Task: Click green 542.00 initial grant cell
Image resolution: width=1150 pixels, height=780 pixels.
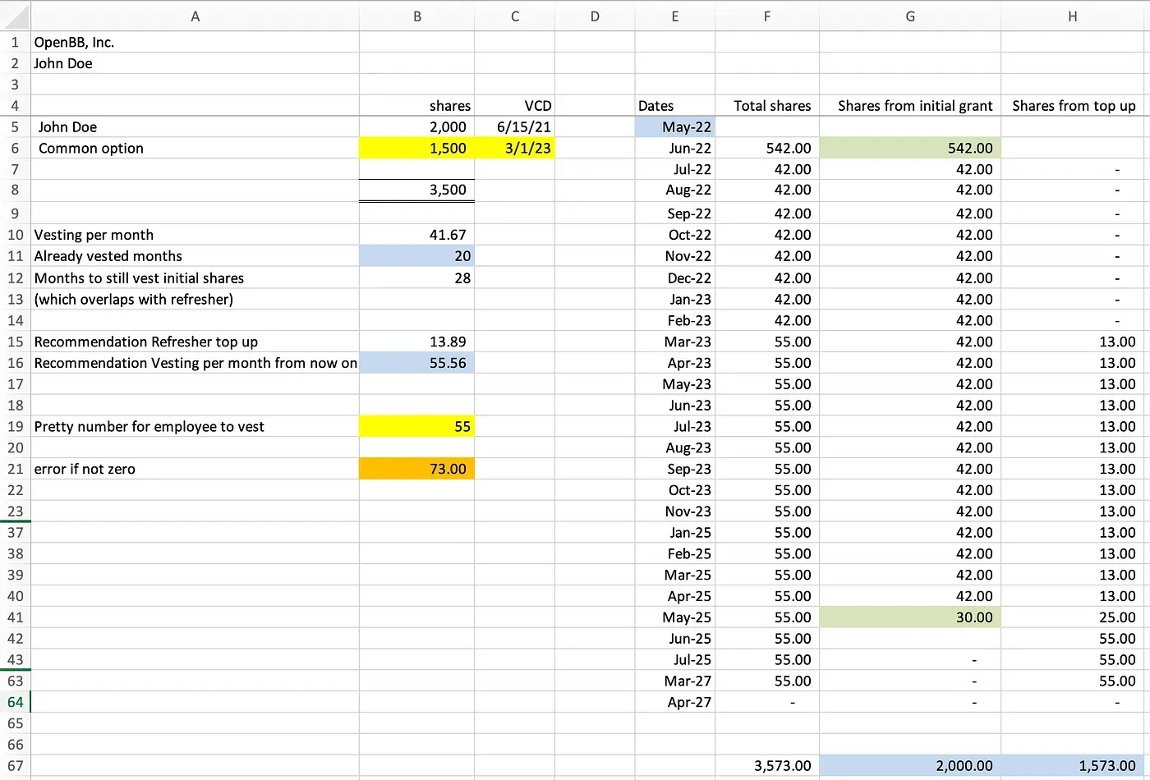Action: click(909, 149)
